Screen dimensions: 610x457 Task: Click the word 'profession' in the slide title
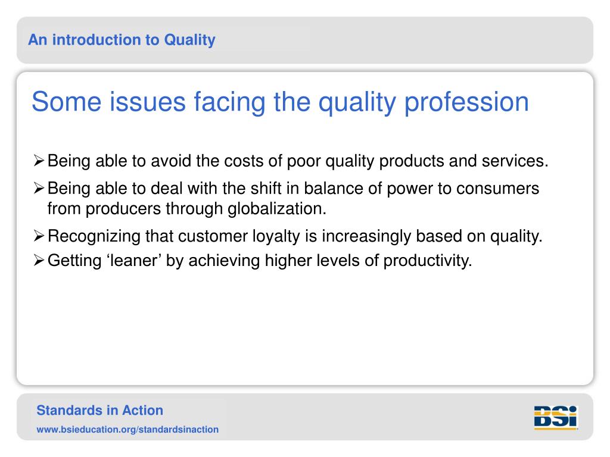(466, 103)
